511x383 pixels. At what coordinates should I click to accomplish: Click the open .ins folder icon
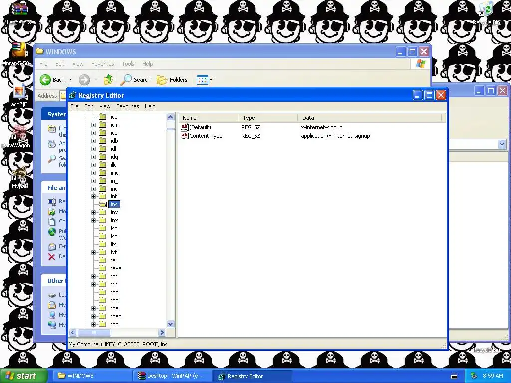click(103, 204)
